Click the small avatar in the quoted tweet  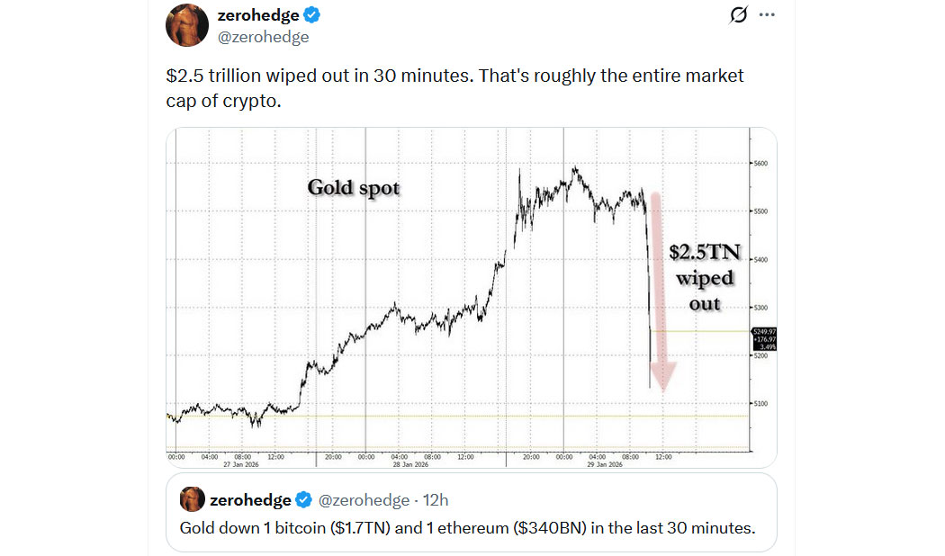tap(192, 499)
